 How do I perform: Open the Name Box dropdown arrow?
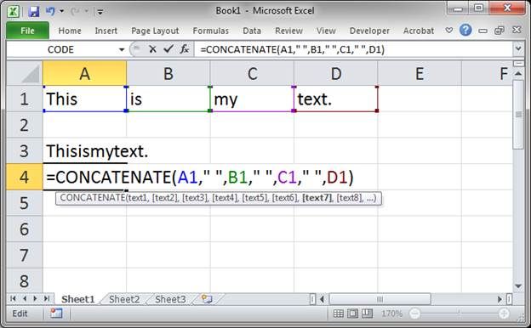(x=122, y=50)
